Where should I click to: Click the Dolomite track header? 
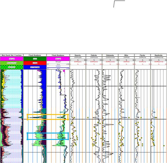tap(110, 55)
